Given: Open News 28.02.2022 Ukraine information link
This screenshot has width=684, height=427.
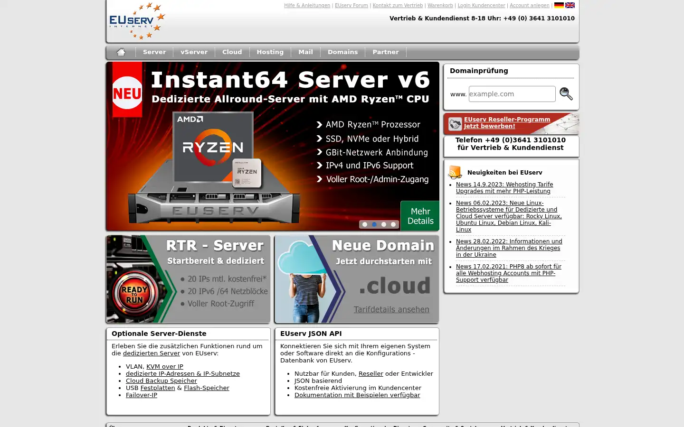Looking at the screenshot, I should (x=509, y=248).
